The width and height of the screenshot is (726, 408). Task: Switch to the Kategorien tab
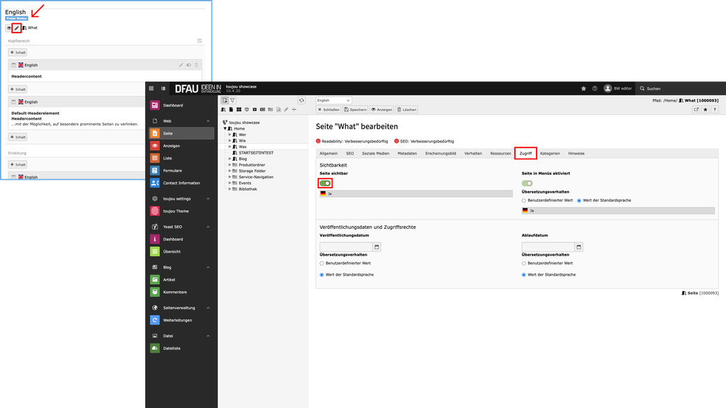[x=549, y=153]
